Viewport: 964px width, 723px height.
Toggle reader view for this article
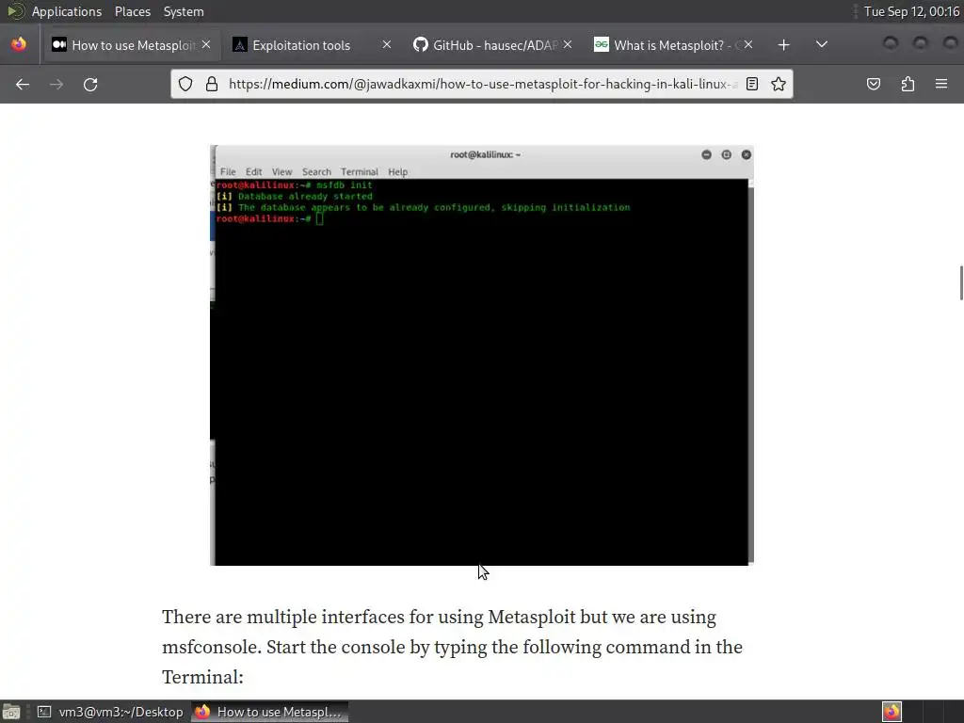coord(752,84)
